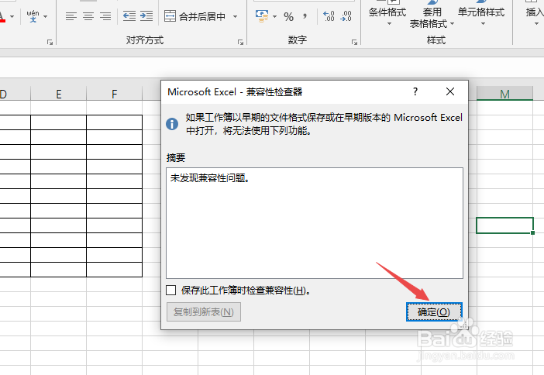Click the selected cell in column M
544x375 pixels.
[x=504, y=225]
